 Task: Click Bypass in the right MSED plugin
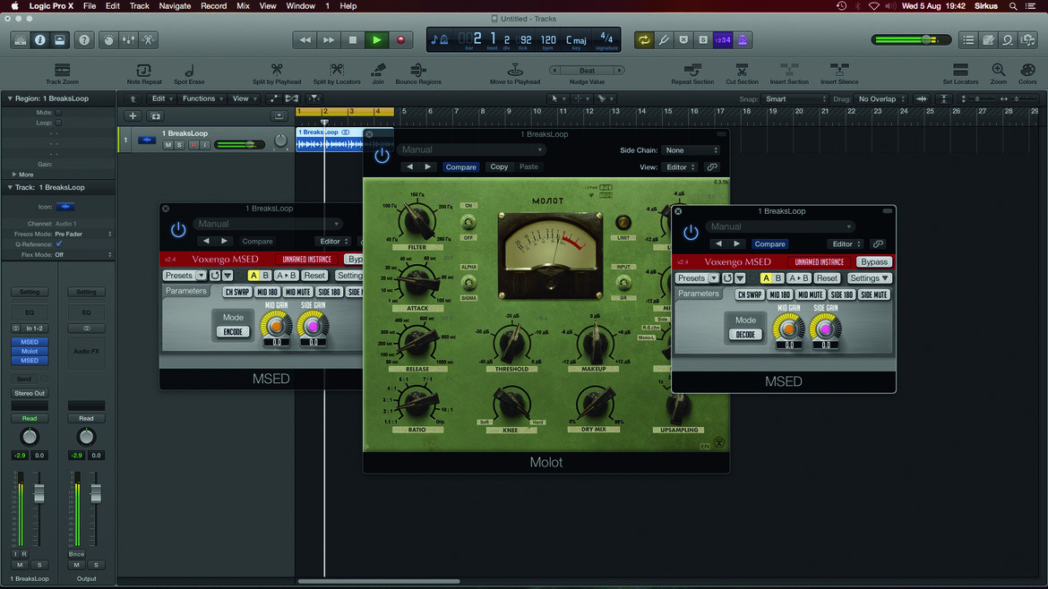(874, 261)
